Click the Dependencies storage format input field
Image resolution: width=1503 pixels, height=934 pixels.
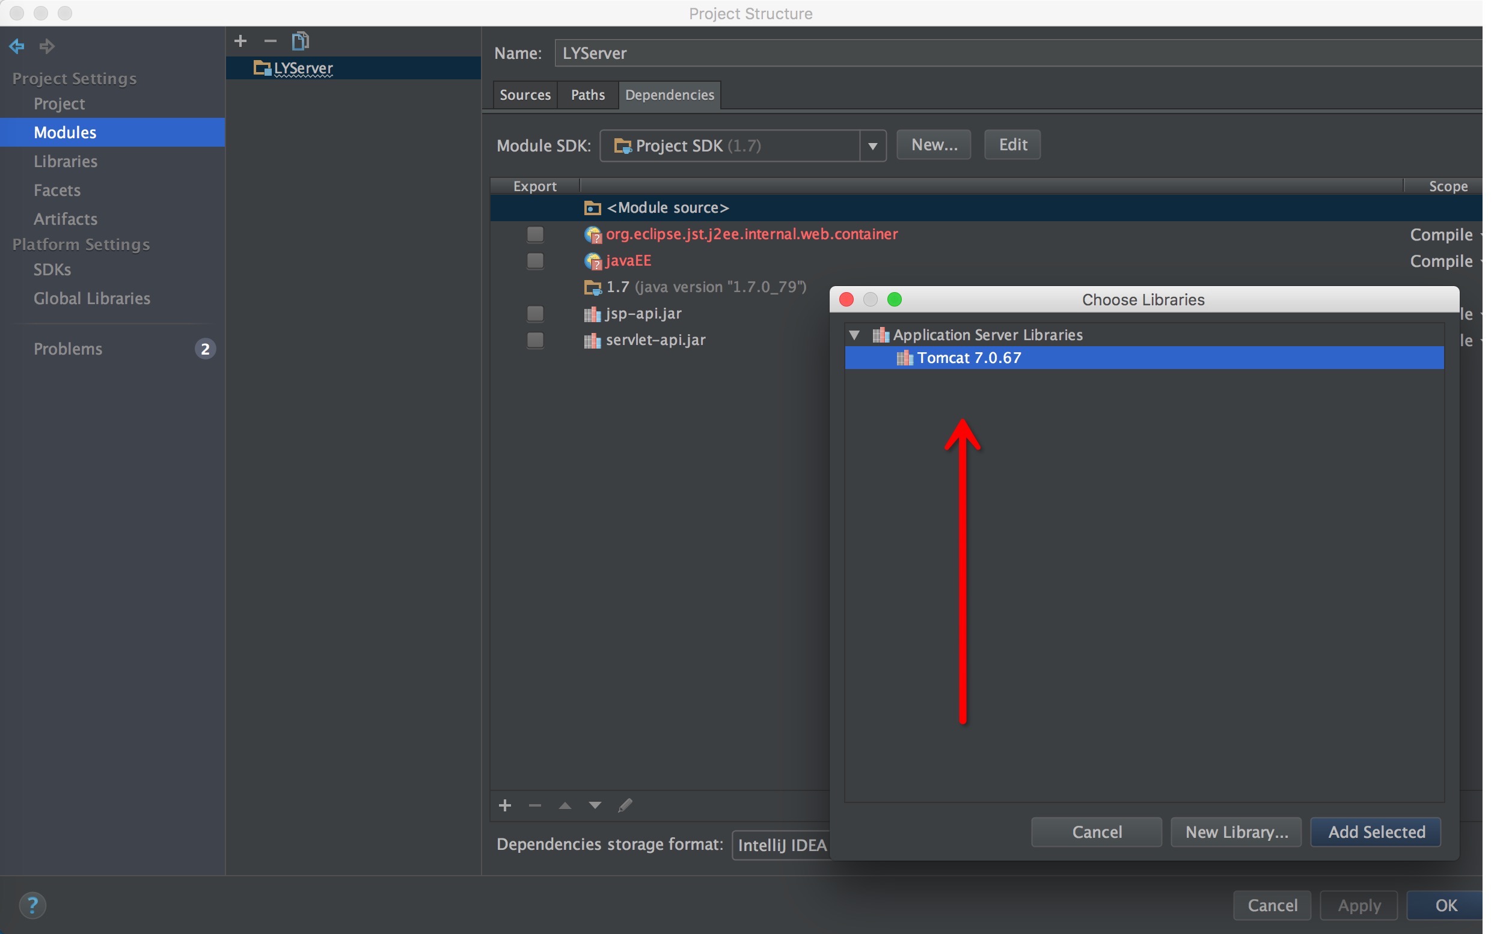coord(782,844)
